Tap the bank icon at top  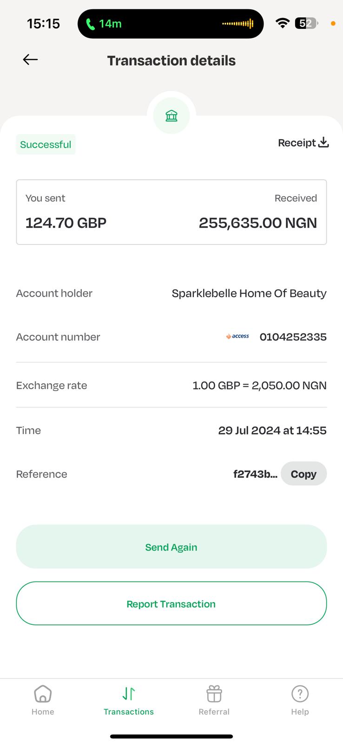171,115
